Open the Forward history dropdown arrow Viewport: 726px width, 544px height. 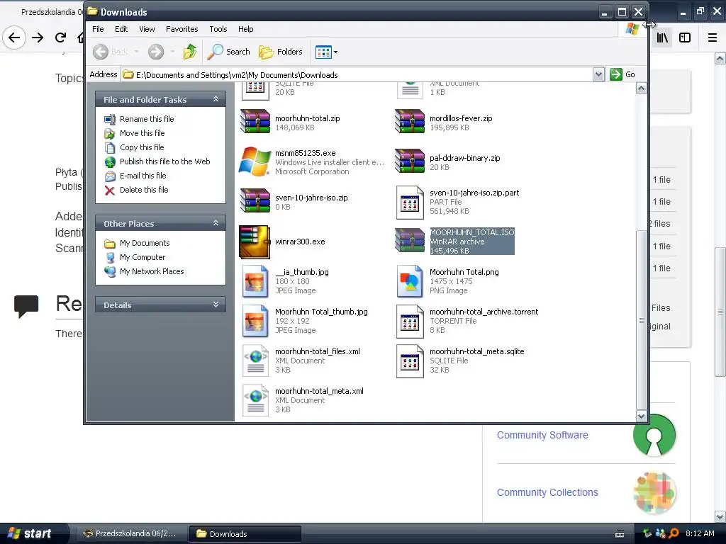[x=172, y=52]
